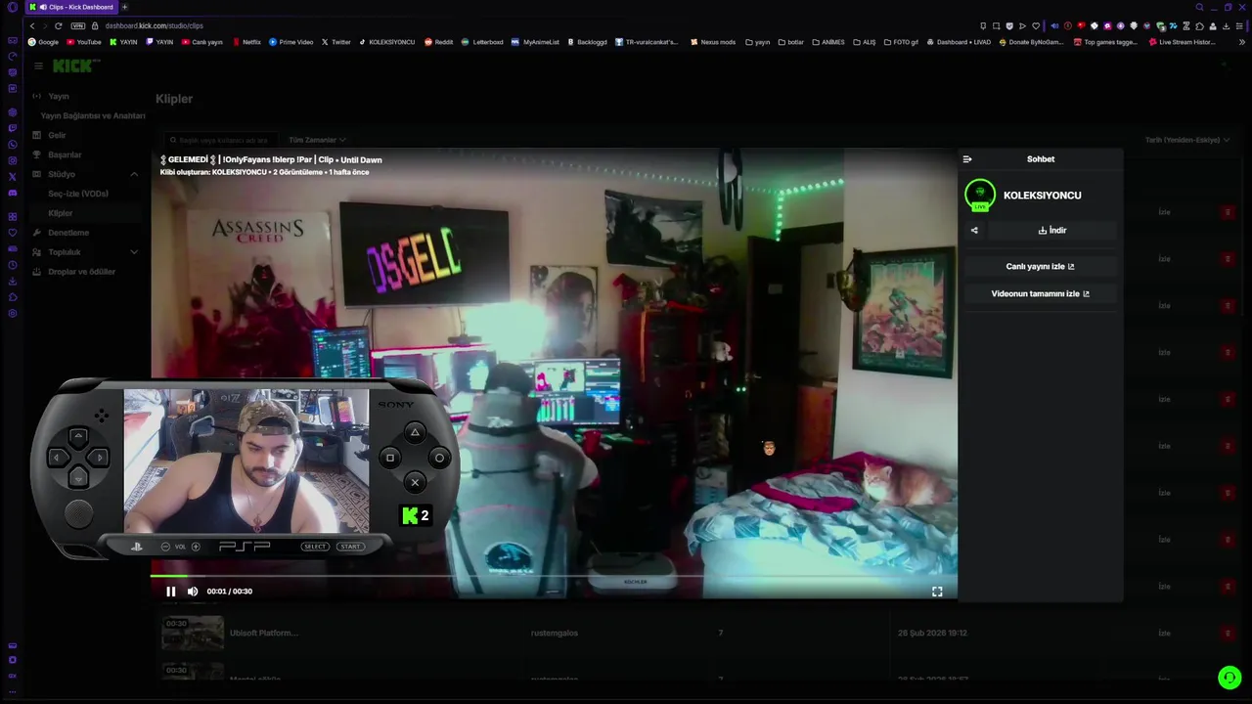The width and height of the screenshot is (1252, 704).
Task: Mute the clip audio with the speaker icon
Action: click(x=193, y=591)
